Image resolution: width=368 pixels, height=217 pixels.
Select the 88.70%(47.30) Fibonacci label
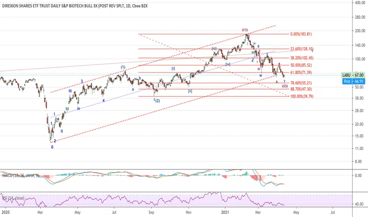pyautogui.click(x=301, y=89)
